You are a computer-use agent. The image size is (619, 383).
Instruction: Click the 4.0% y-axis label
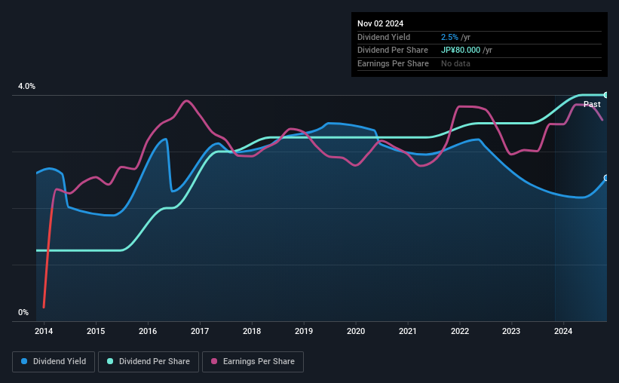pos(26,86)
